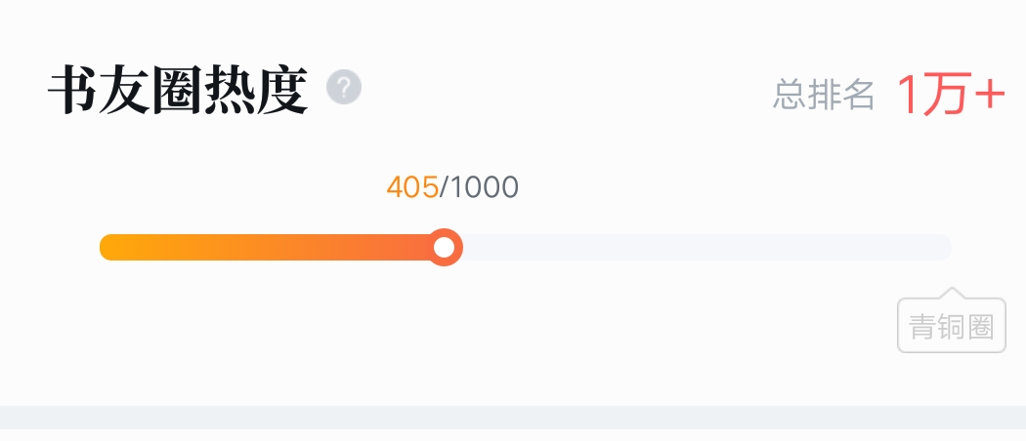
Task: Click the red 万 character in the ranking
Action: [944, 95]
